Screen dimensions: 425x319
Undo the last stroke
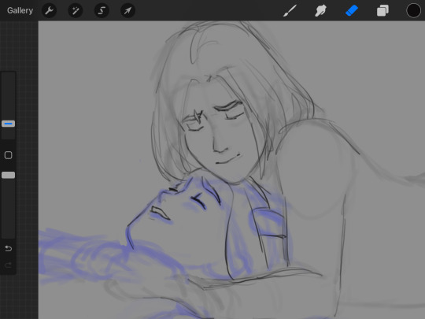pyautogui.click(x=9, y=248)
